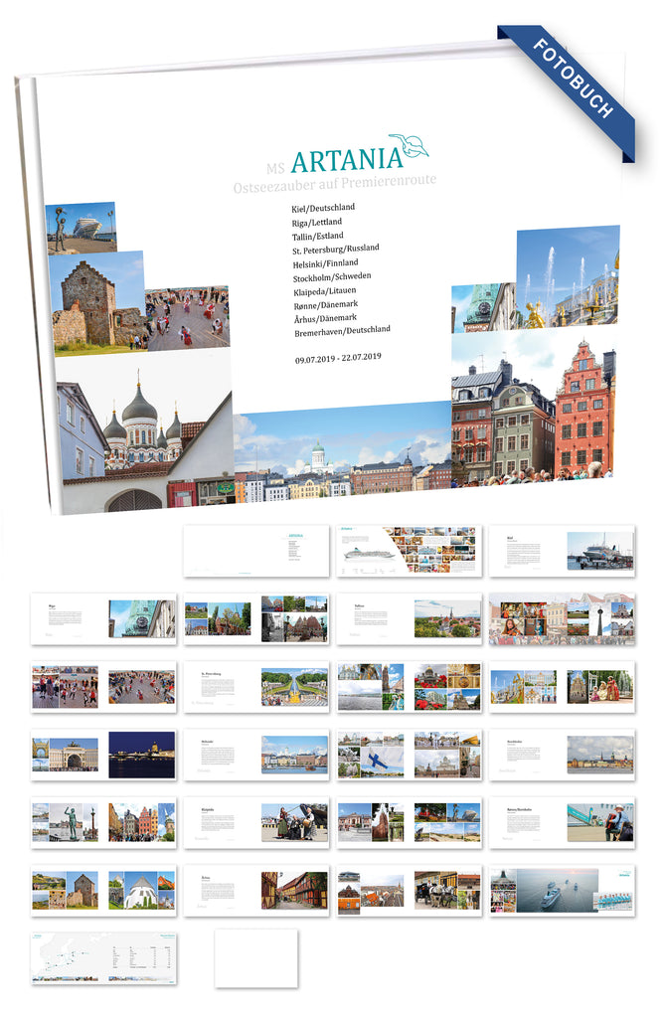Click the date range 09.07.2019 - 22.07.2019
The width and height of the screenshot is (665, 1018).
coord(338,356)
